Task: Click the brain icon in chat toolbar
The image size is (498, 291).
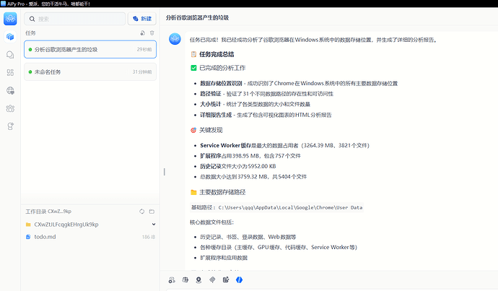Action: (x=185, y=280)
